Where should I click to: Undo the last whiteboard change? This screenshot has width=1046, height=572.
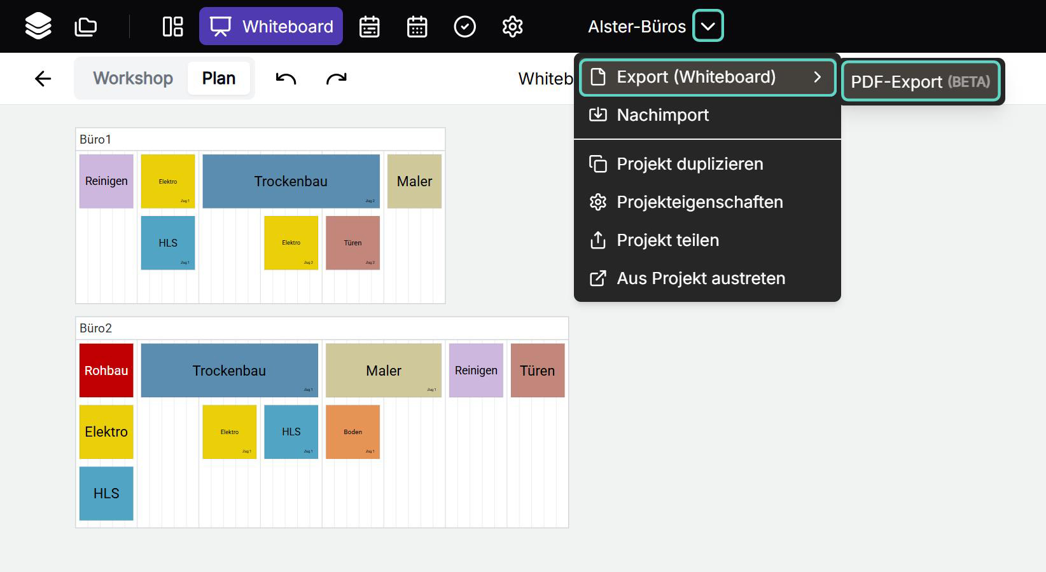point(285,78)
